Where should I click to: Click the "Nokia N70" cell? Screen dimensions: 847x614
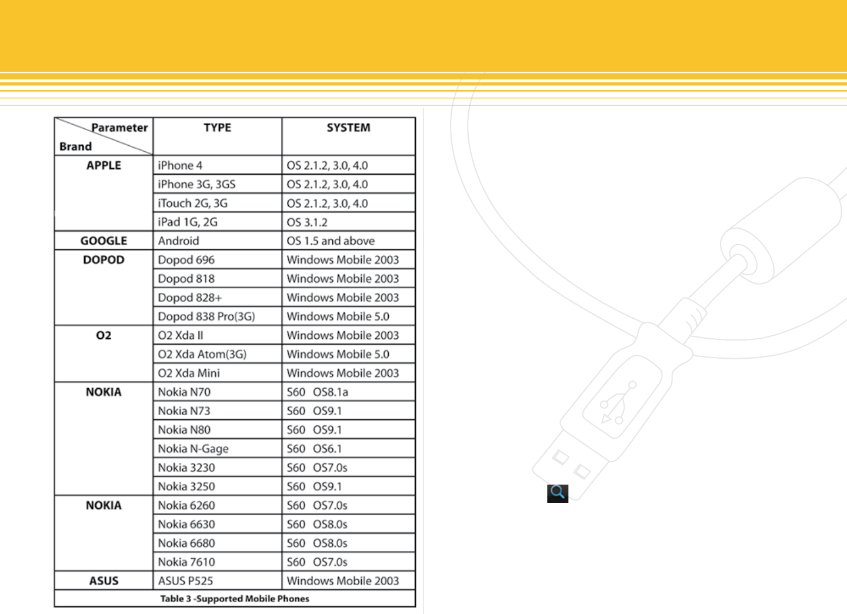point(218,392)
